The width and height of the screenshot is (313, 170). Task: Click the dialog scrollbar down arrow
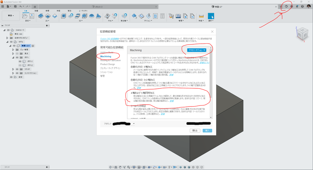[x=210, y=118]
